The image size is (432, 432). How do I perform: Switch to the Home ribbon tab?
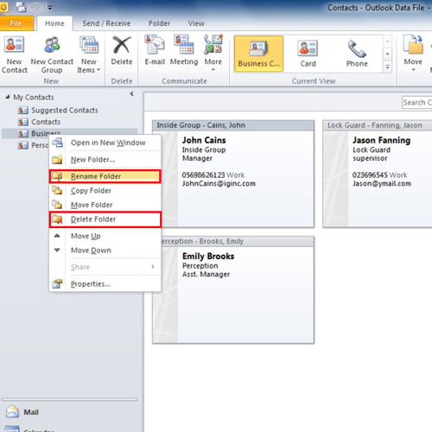pos(54,23)
